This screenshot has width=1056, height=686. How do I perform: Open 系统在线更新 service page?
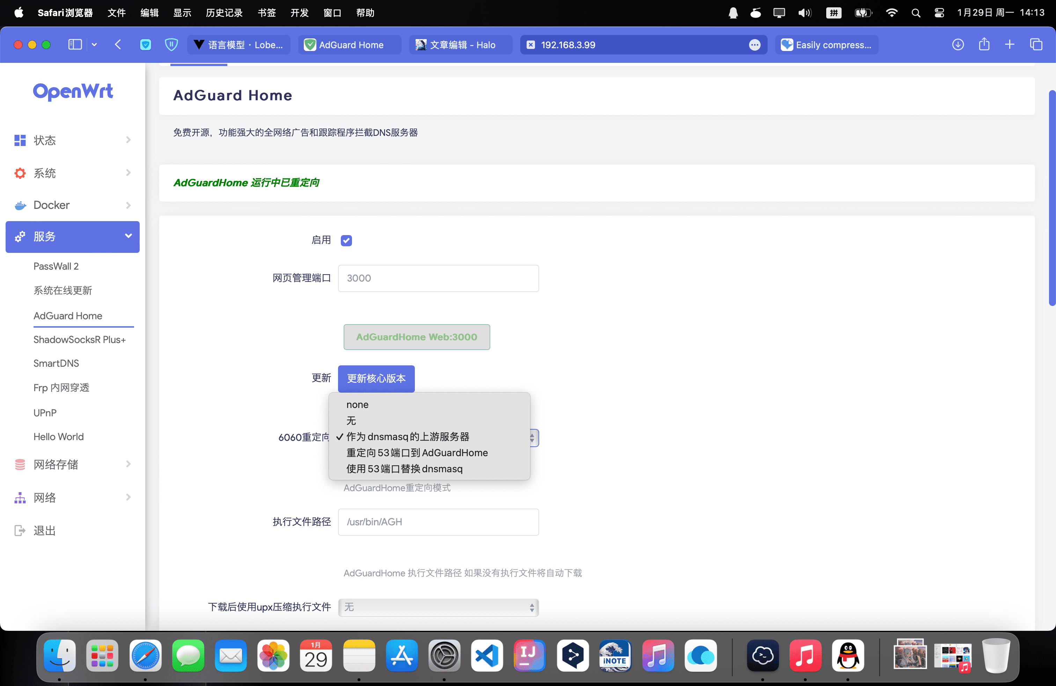(x=63, y=290)
